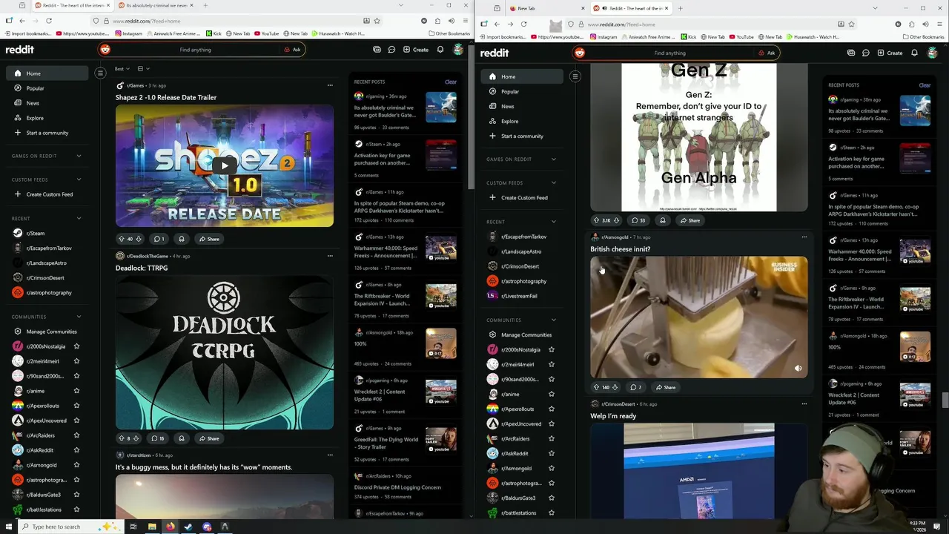
Task: Reload the page in the left browser window
Action: tap(49, 21)
